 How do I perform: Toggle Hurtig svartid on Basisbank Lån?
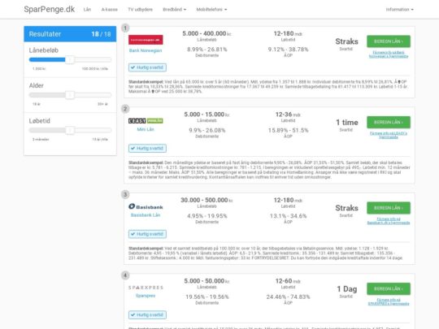tap(147, 234)
